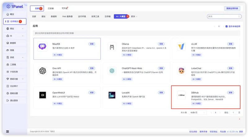Select the 数据库 category filter
The width and height of the screenshot is (248, 137).
54,16
